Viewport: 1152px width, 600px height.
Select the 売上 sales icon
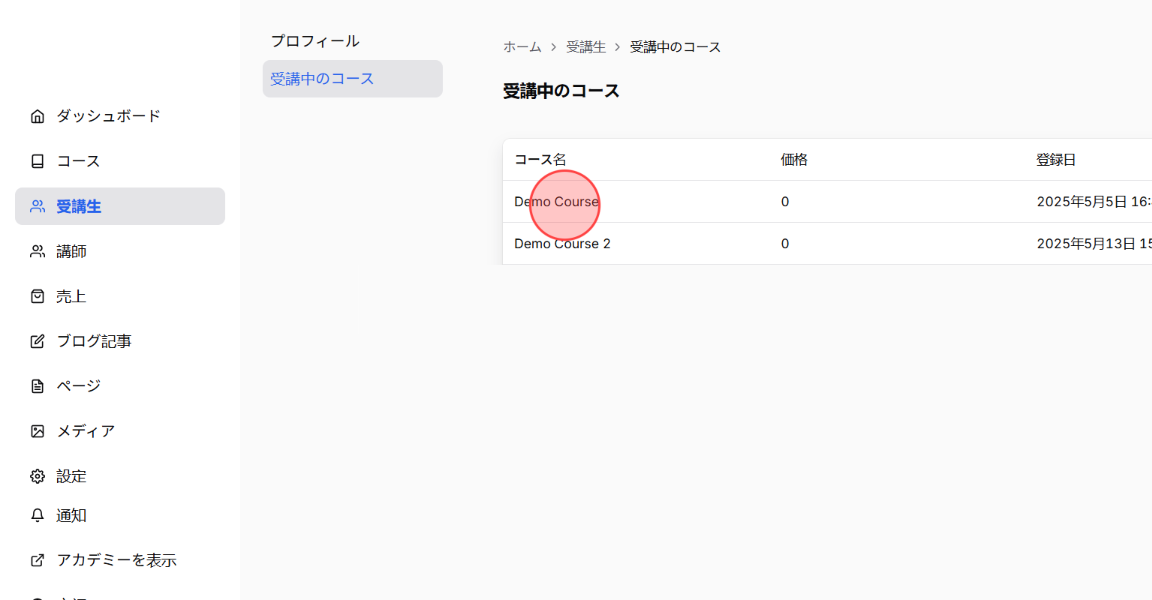tap(37, 296)
